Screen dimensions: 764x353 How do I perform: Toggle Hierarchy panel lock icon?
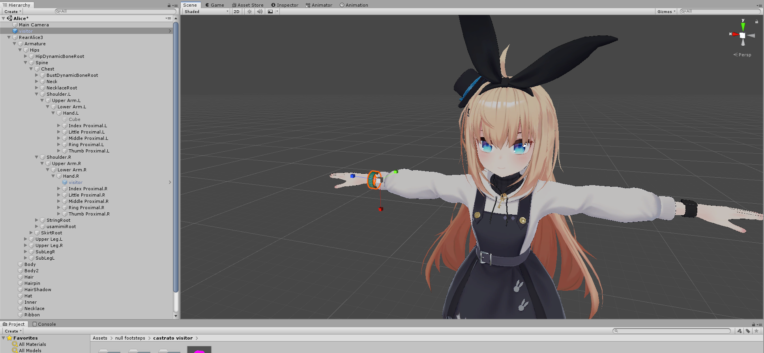point(169,6)
